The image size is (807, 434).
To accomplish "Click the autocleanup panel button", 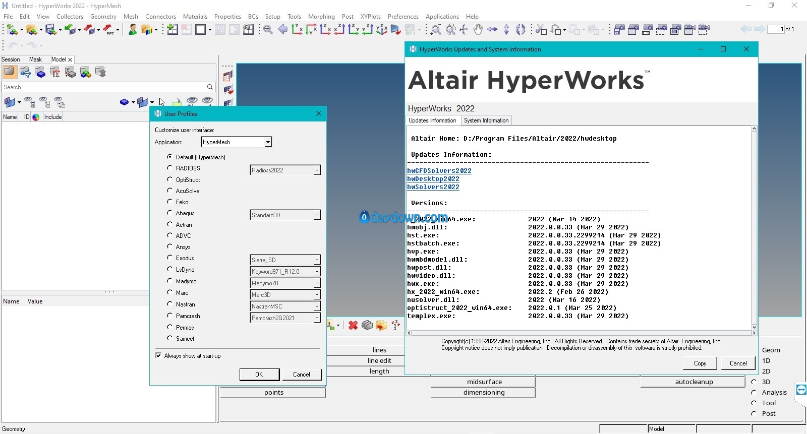I will pyautogui.click(x=694, y=382).
